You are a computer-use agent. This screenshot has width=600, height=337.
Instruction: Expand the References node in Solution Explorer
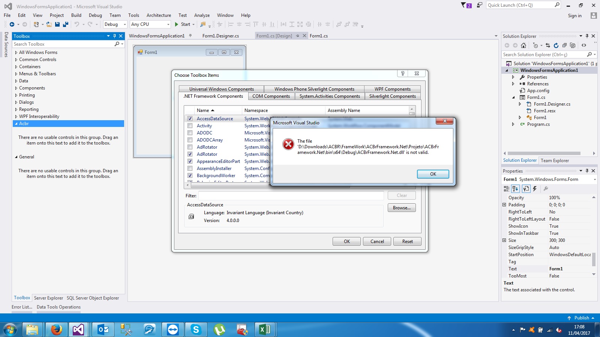pos(513,84)
